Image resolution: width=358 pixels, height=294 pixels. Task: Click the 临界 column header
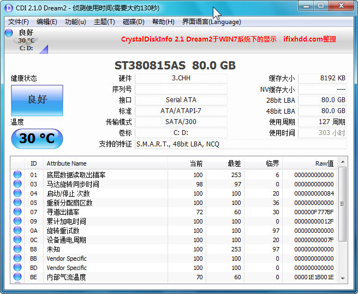263,163
